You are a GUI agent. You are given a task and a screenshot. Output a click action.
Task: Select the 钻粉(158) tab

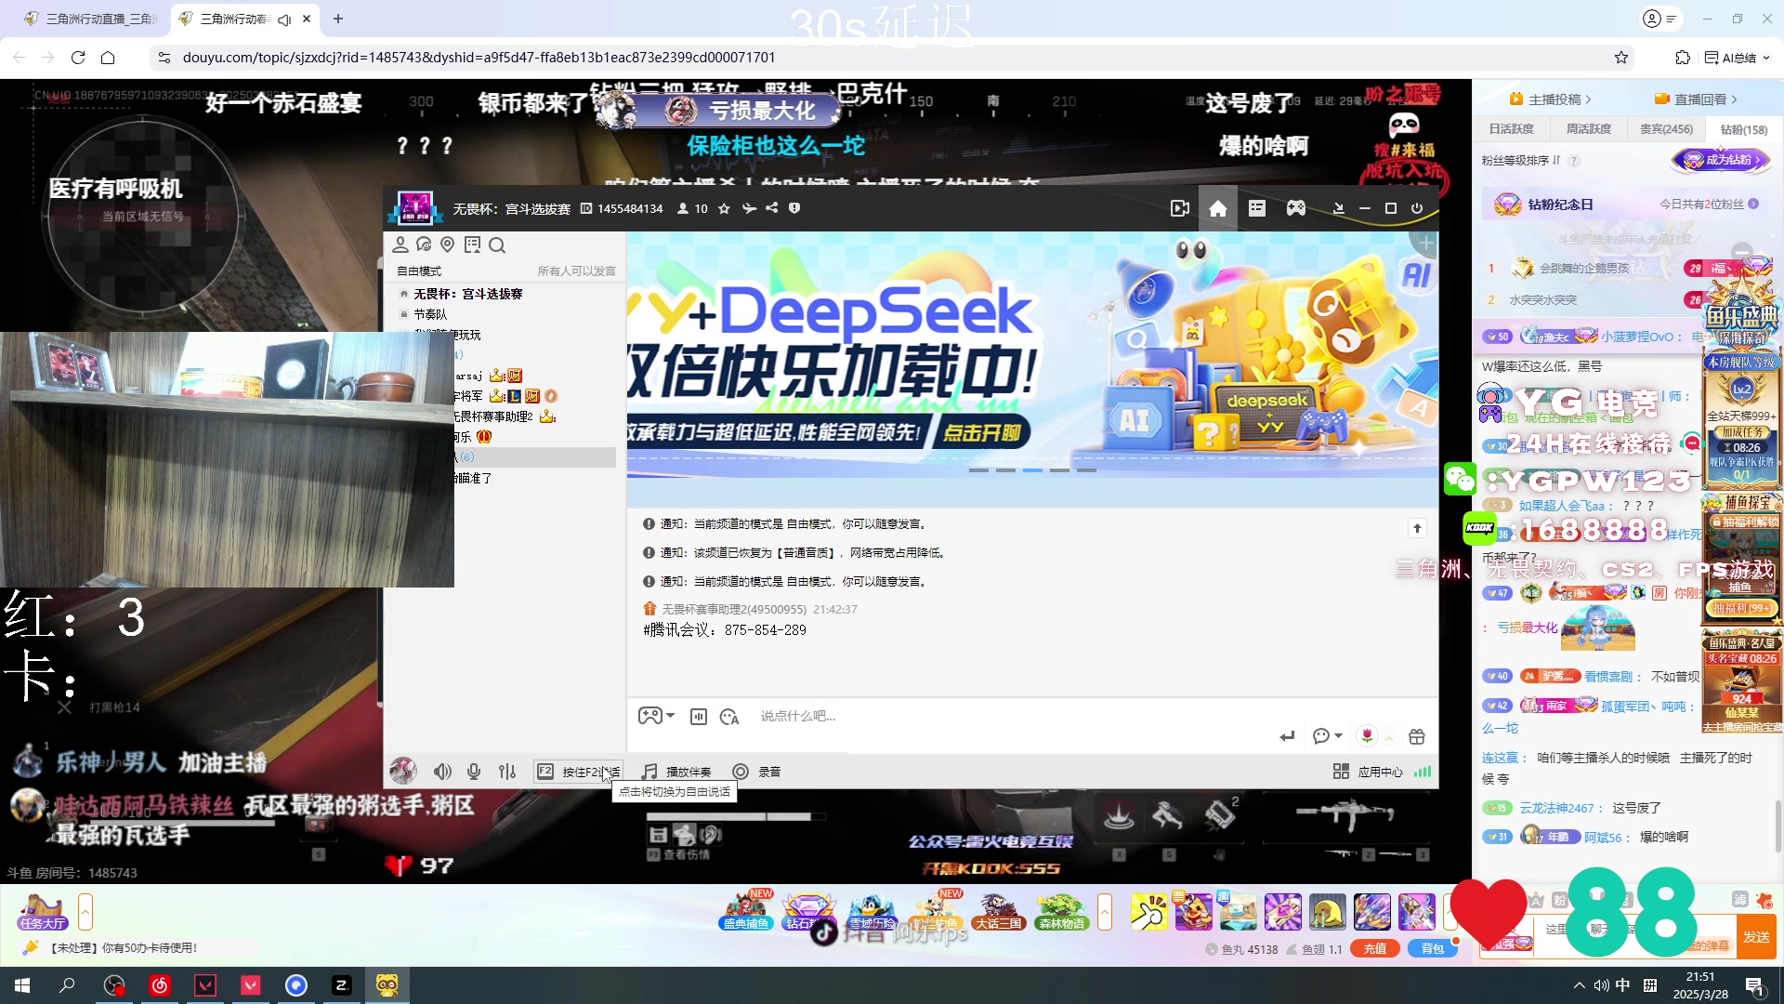click(1744, 129)
